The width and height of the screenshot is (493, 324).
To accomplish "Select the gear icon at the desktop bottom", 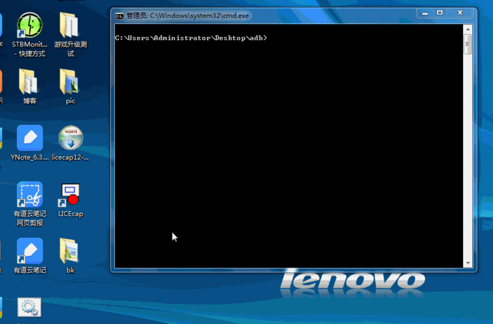I will 29,308.
